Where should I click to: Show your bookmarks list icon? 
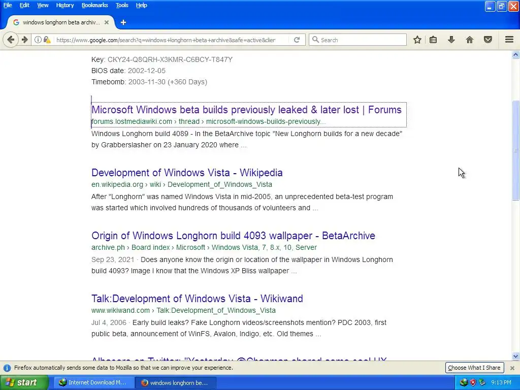433,40
